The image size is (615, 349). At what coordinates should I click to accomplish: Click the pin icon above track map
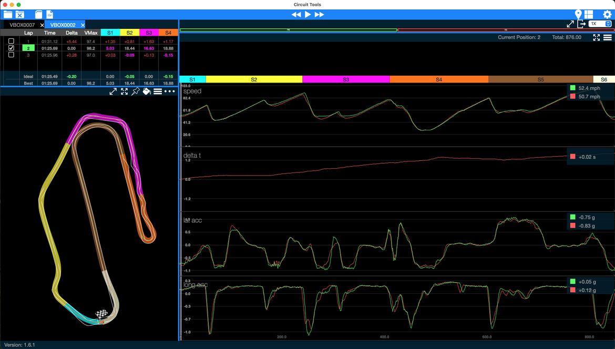(135, 91)
